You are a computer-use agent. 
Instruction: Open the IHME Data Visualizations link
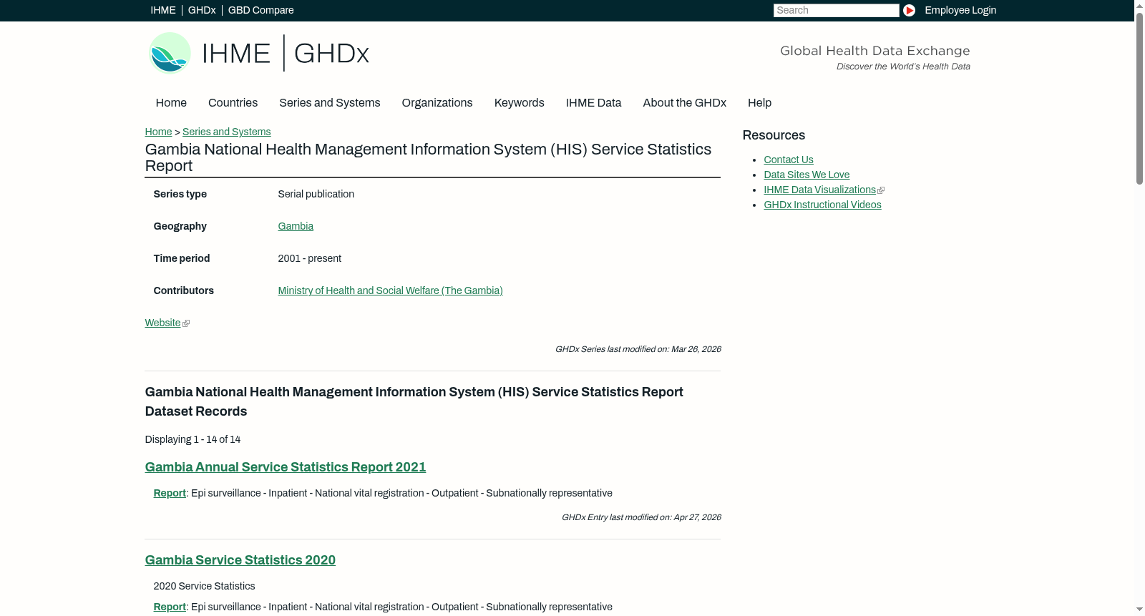[x=819, y=190]
